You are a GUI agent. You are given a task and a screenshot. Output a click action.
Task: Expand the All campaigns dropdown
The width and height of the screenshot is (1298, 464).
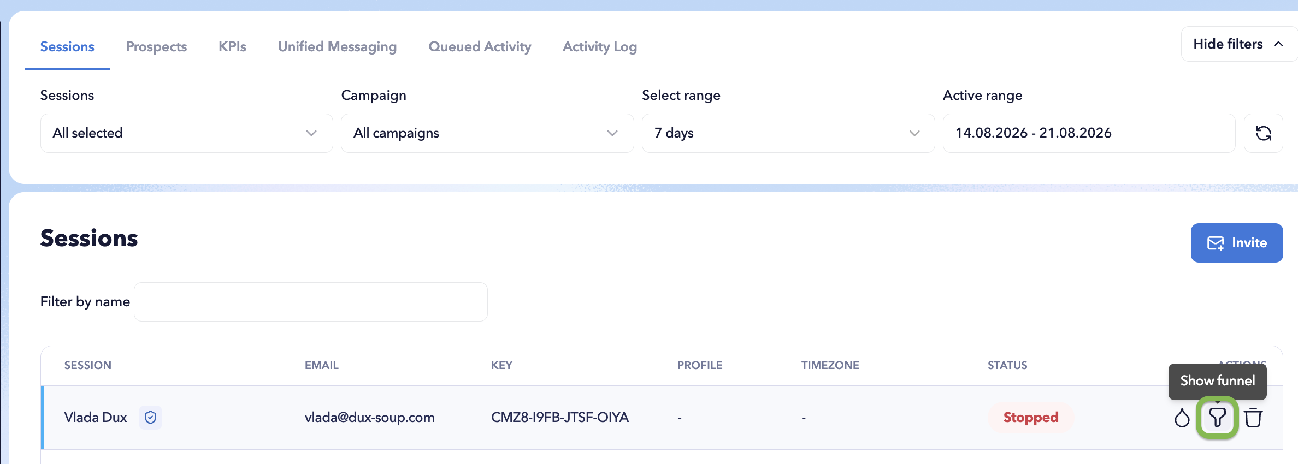pos(487,133)
